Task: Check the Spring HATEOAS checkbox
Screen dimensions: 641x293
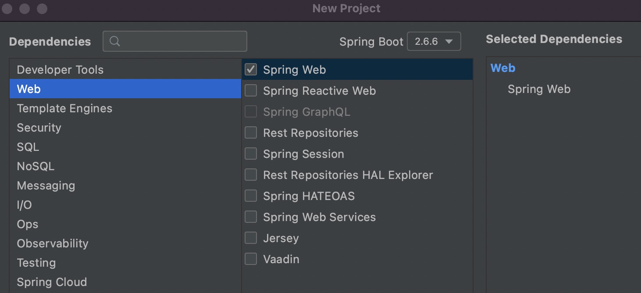Action: point(251,196)
